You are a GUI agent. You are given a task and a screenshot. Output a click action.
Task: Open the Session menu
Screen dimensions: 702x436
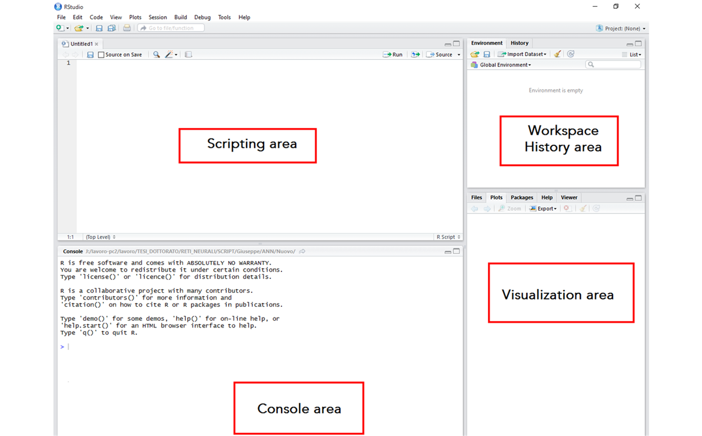157,17
